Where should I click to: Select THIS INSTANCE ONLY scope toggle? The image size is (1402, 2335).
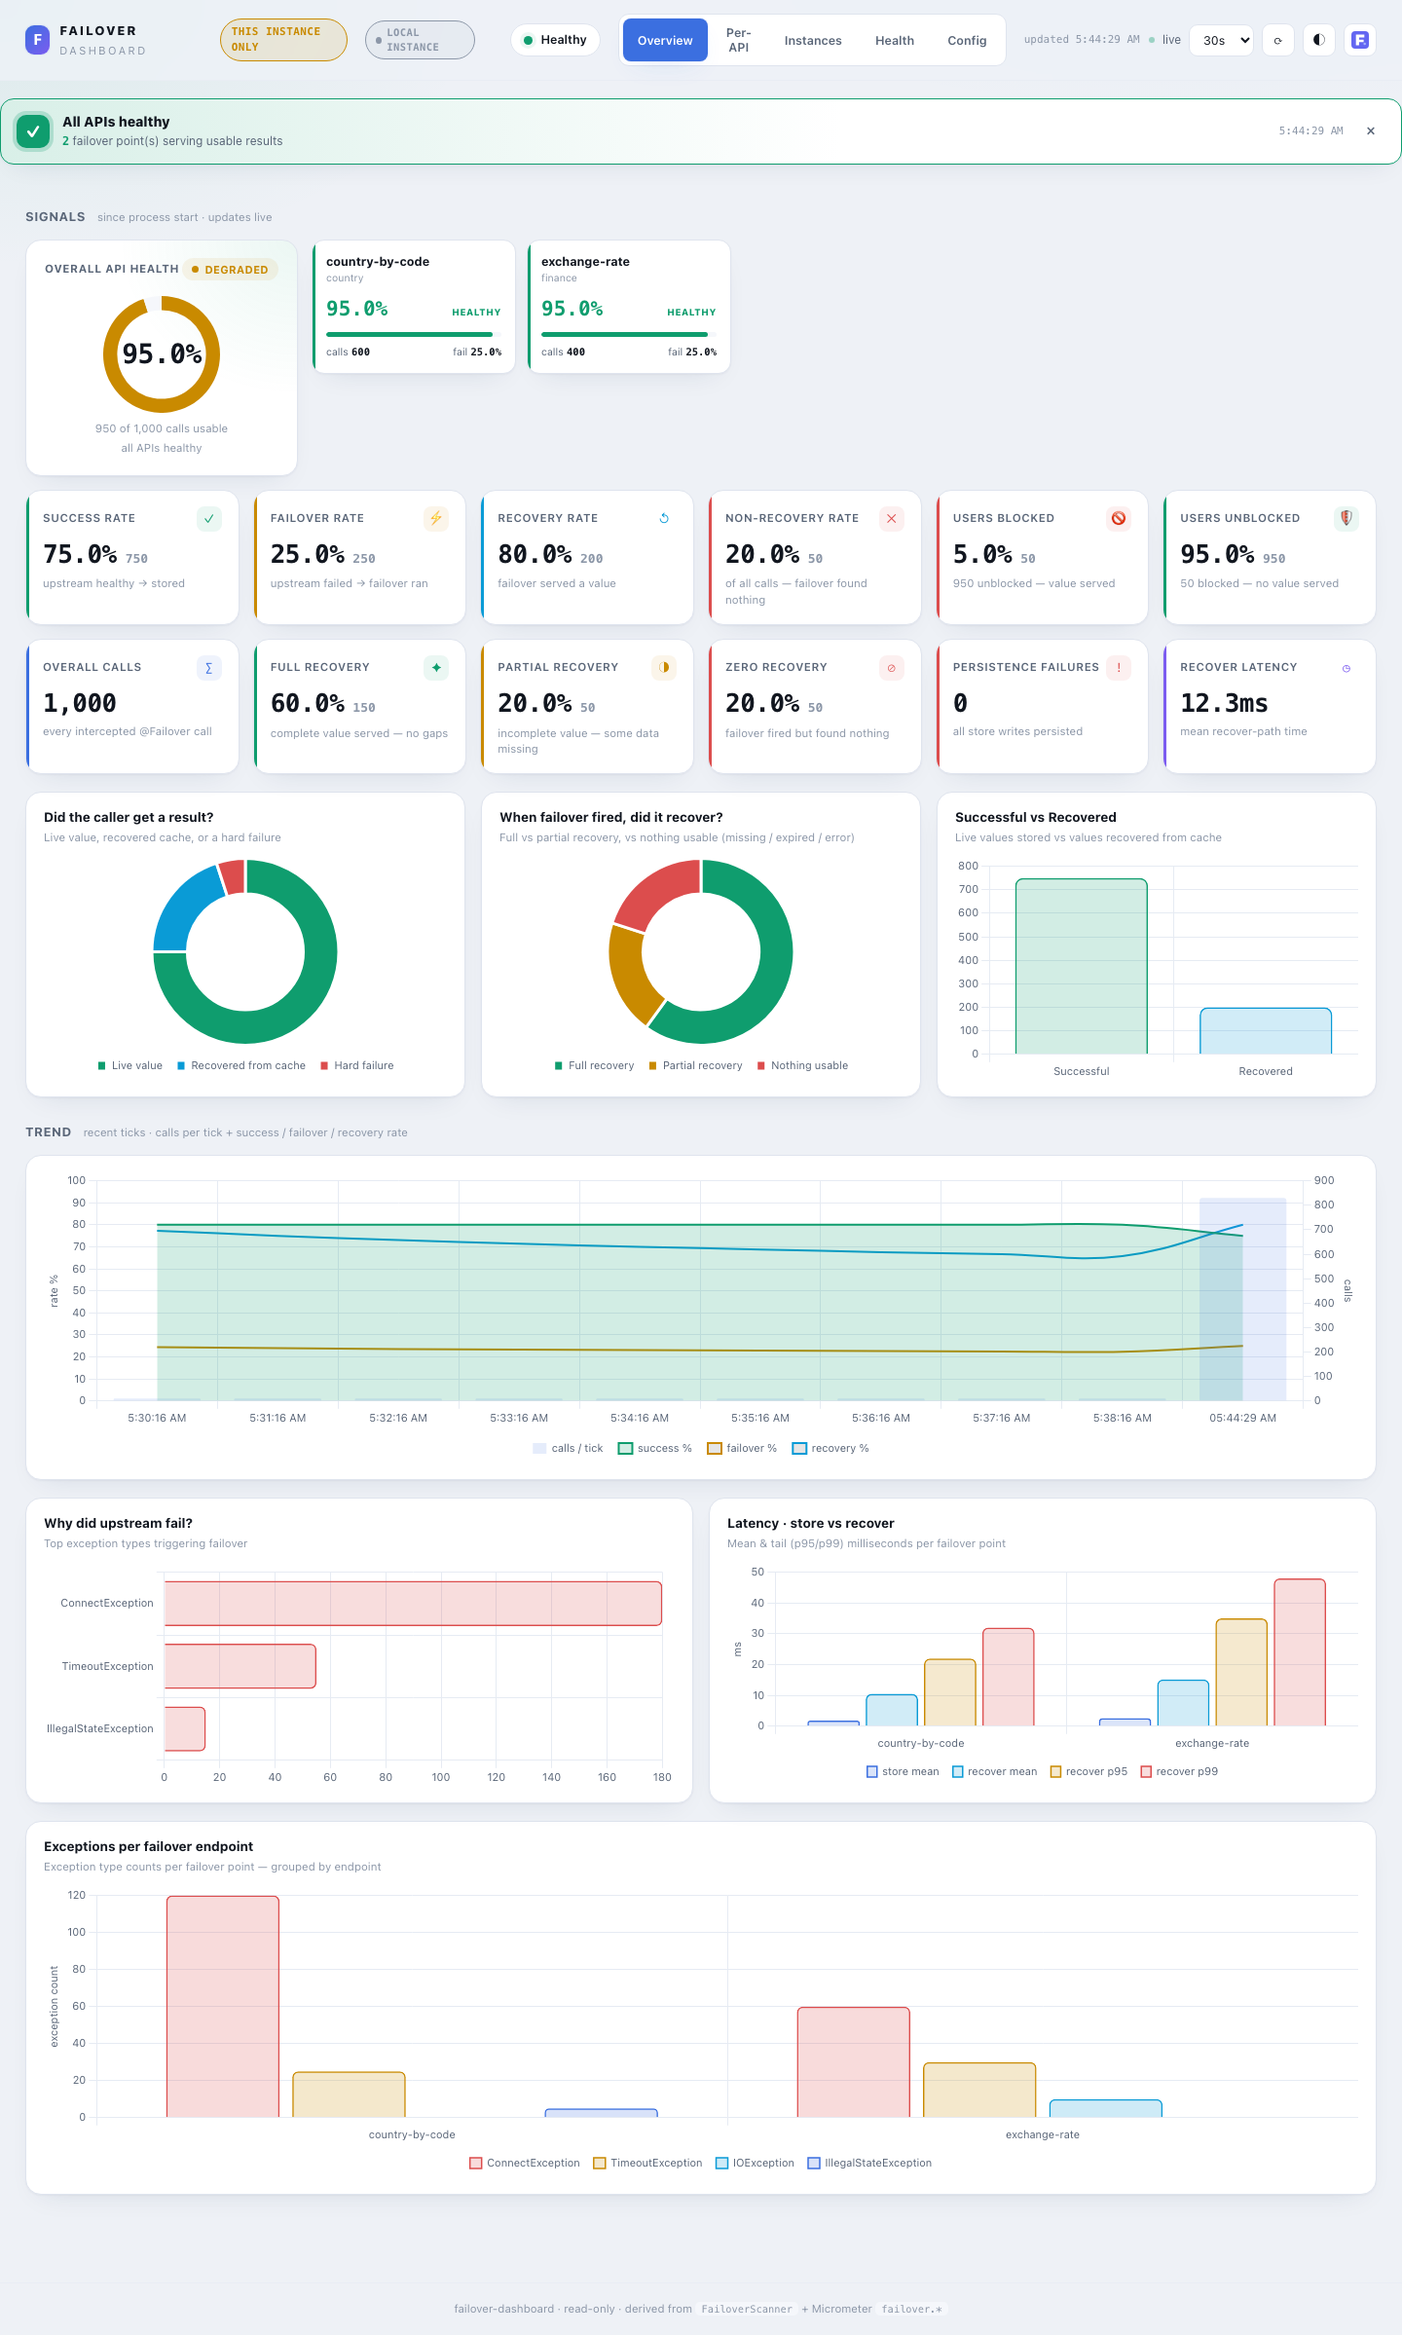coord(283,40)
